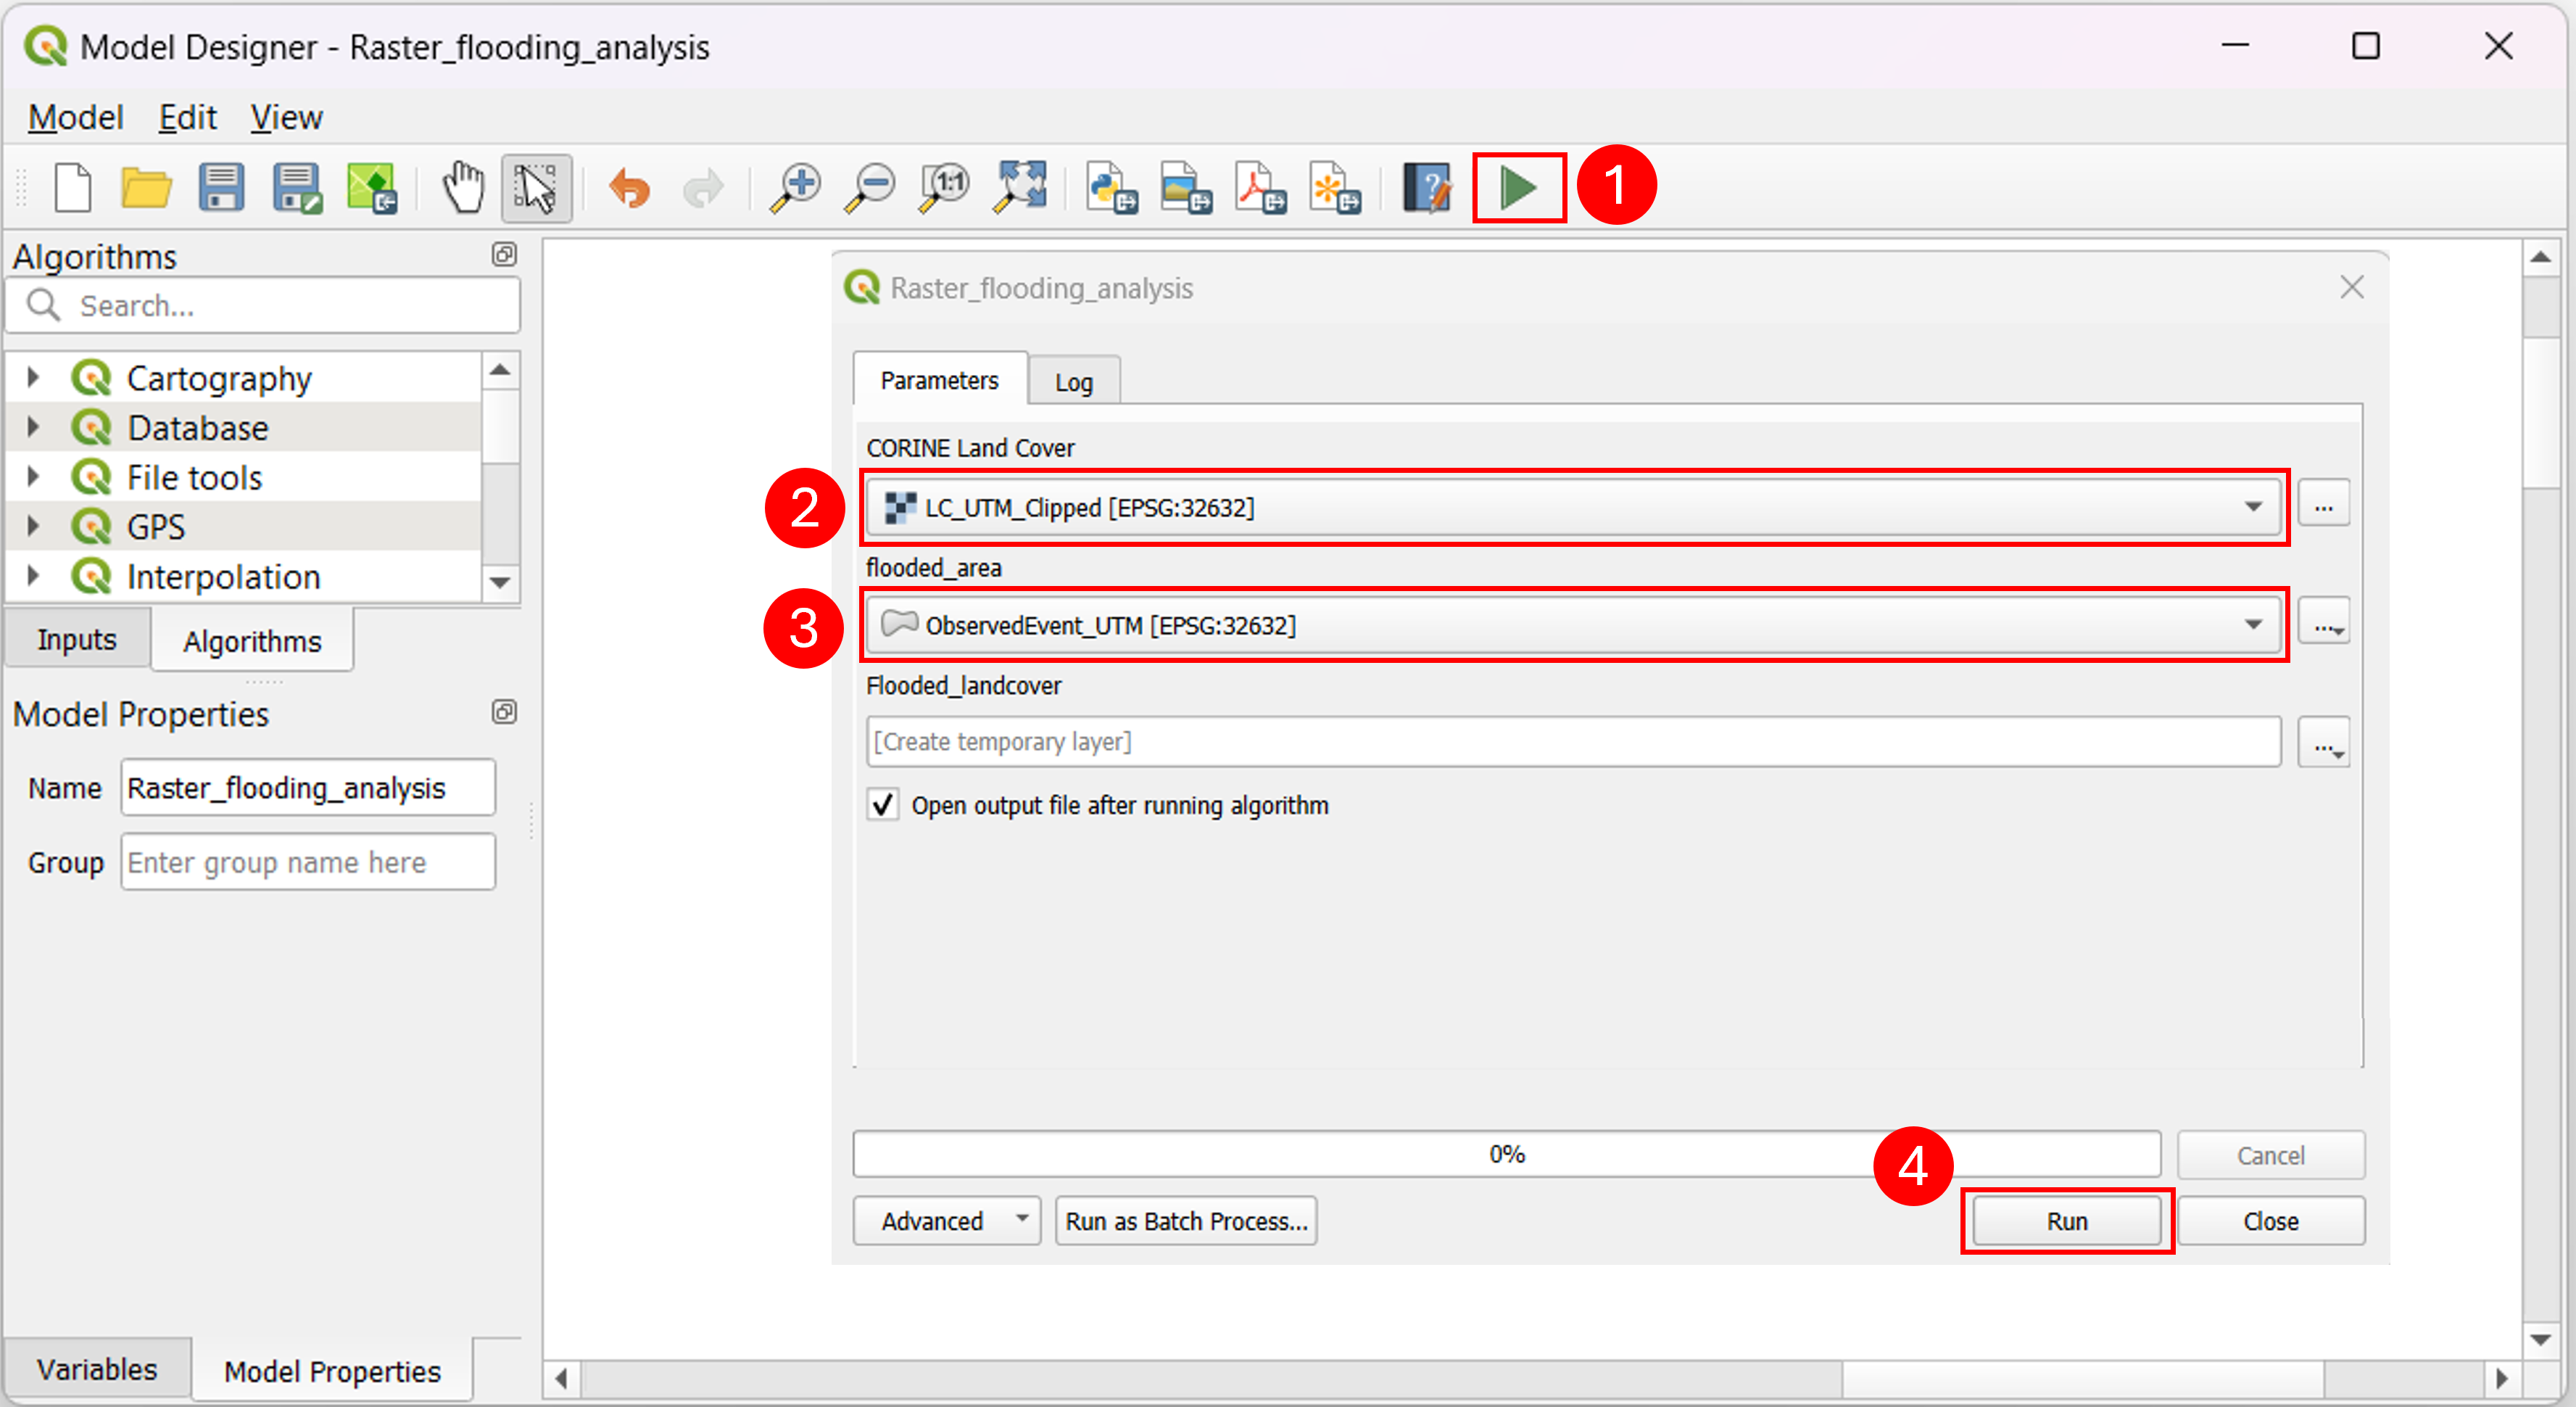The width and height of the screenshot is (2576, 1407).
Task: Open an existing model via the folder icon
Action: click(146, 187)
